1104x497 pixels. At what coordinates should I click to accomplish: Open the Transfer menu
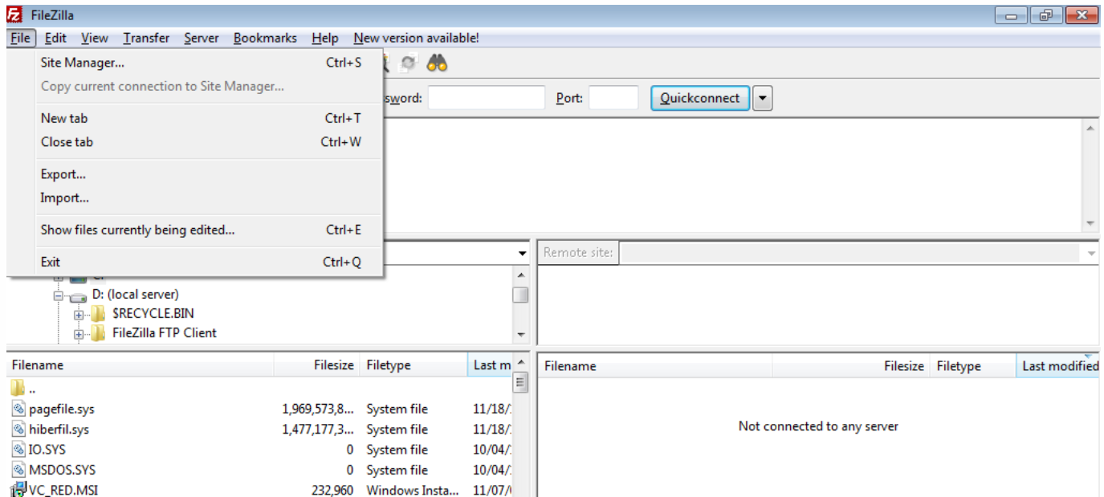pos(146,38)
